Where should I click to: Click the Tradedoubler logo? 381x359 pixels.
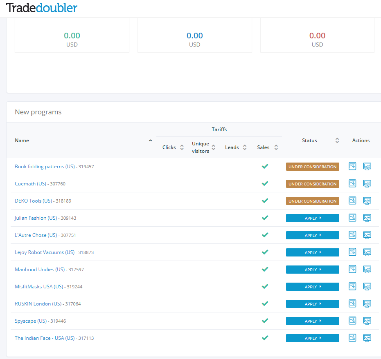(42, 8)
